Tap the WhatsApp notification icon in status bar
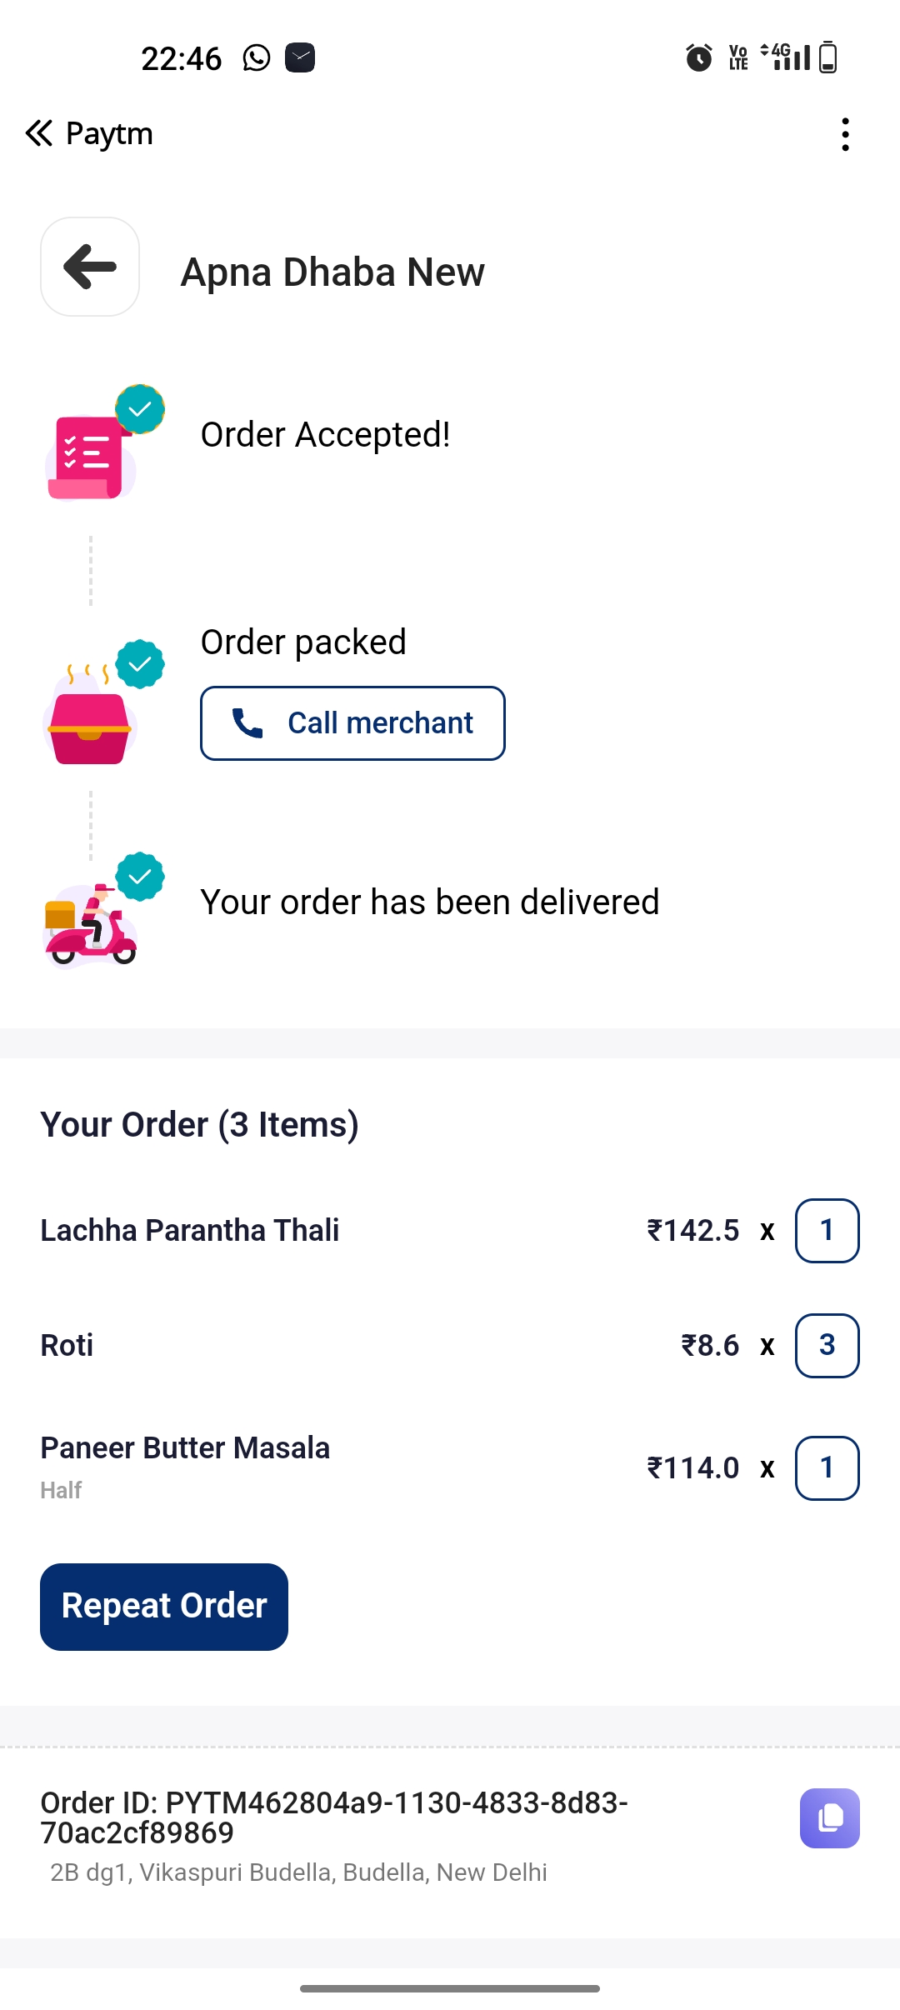This screenshot has height=2010, width=900. pyautogui.click(x=257, y=58)
